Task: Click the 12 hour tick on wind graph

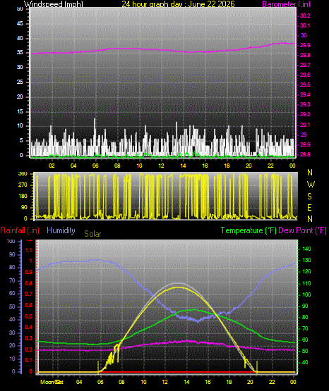Action: point(161,166)
